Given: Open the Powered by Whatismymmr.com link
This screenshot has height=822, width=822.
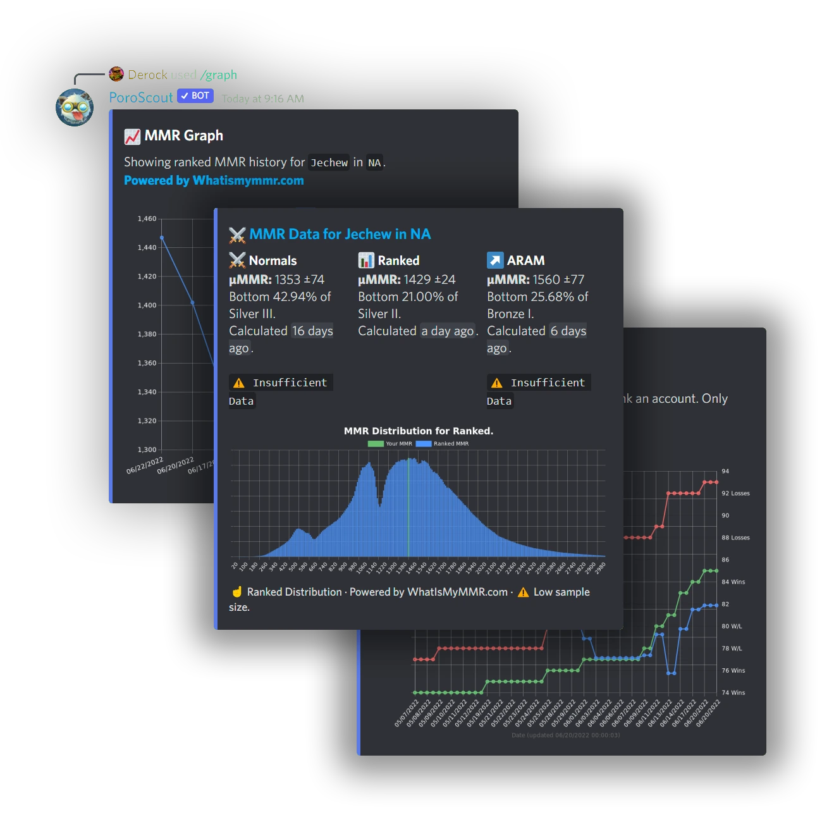Looking at the screenshot, I should click(214, 180).
